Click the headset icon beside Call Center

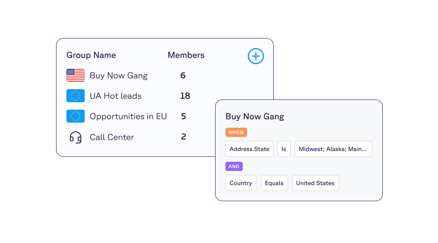(76, 137)
